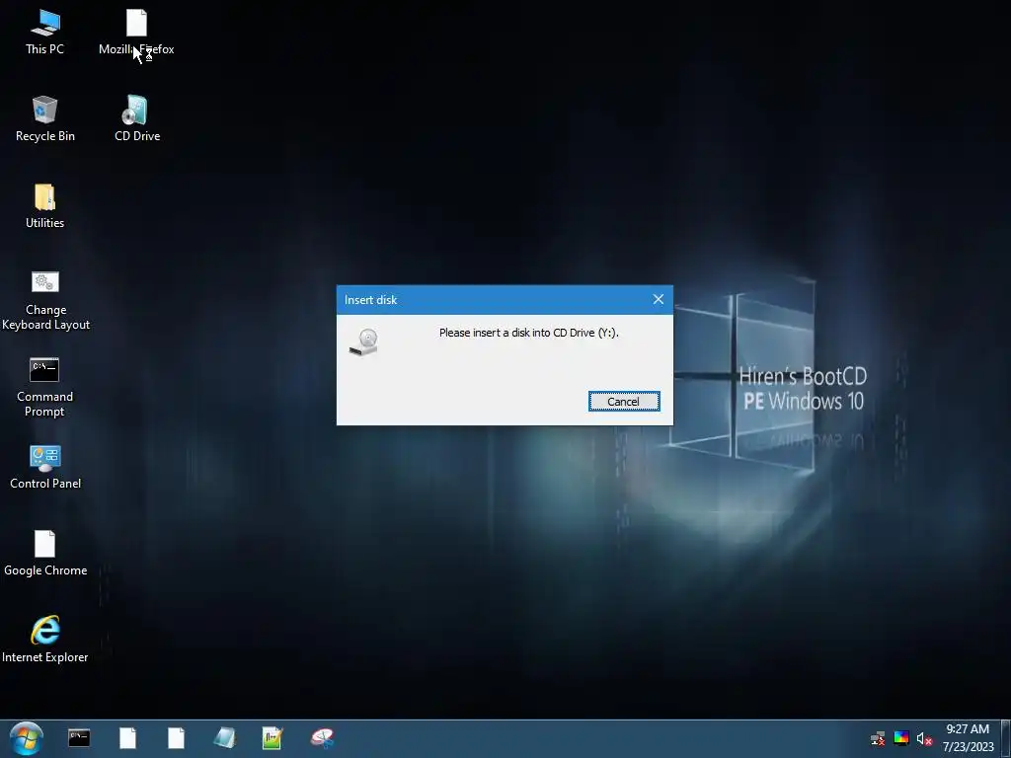Open the Recycle Bin icon

point(44,119)
